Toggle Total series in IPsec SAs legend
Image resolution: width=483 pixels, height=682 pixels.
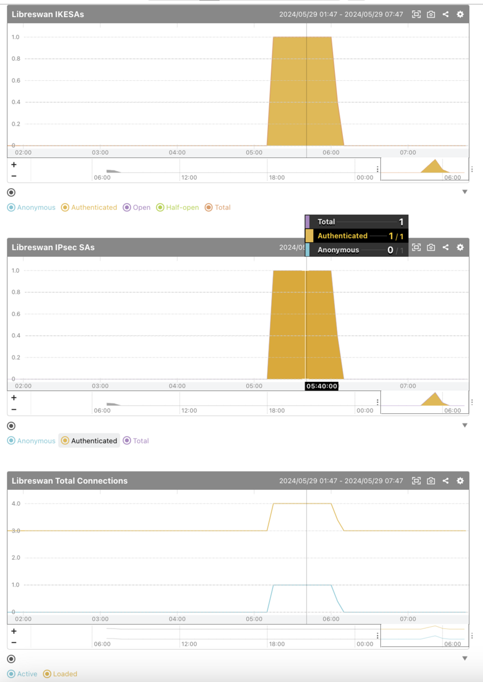136,440
